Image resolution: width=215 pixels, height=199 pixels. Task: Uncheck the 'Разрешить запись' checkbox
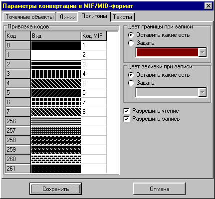pos(127,119)
